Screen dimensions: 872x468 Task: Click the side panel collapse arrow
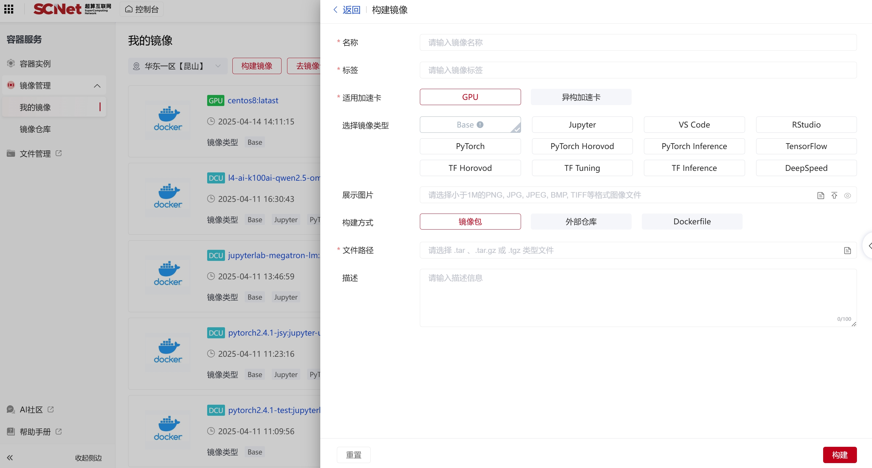869,245
